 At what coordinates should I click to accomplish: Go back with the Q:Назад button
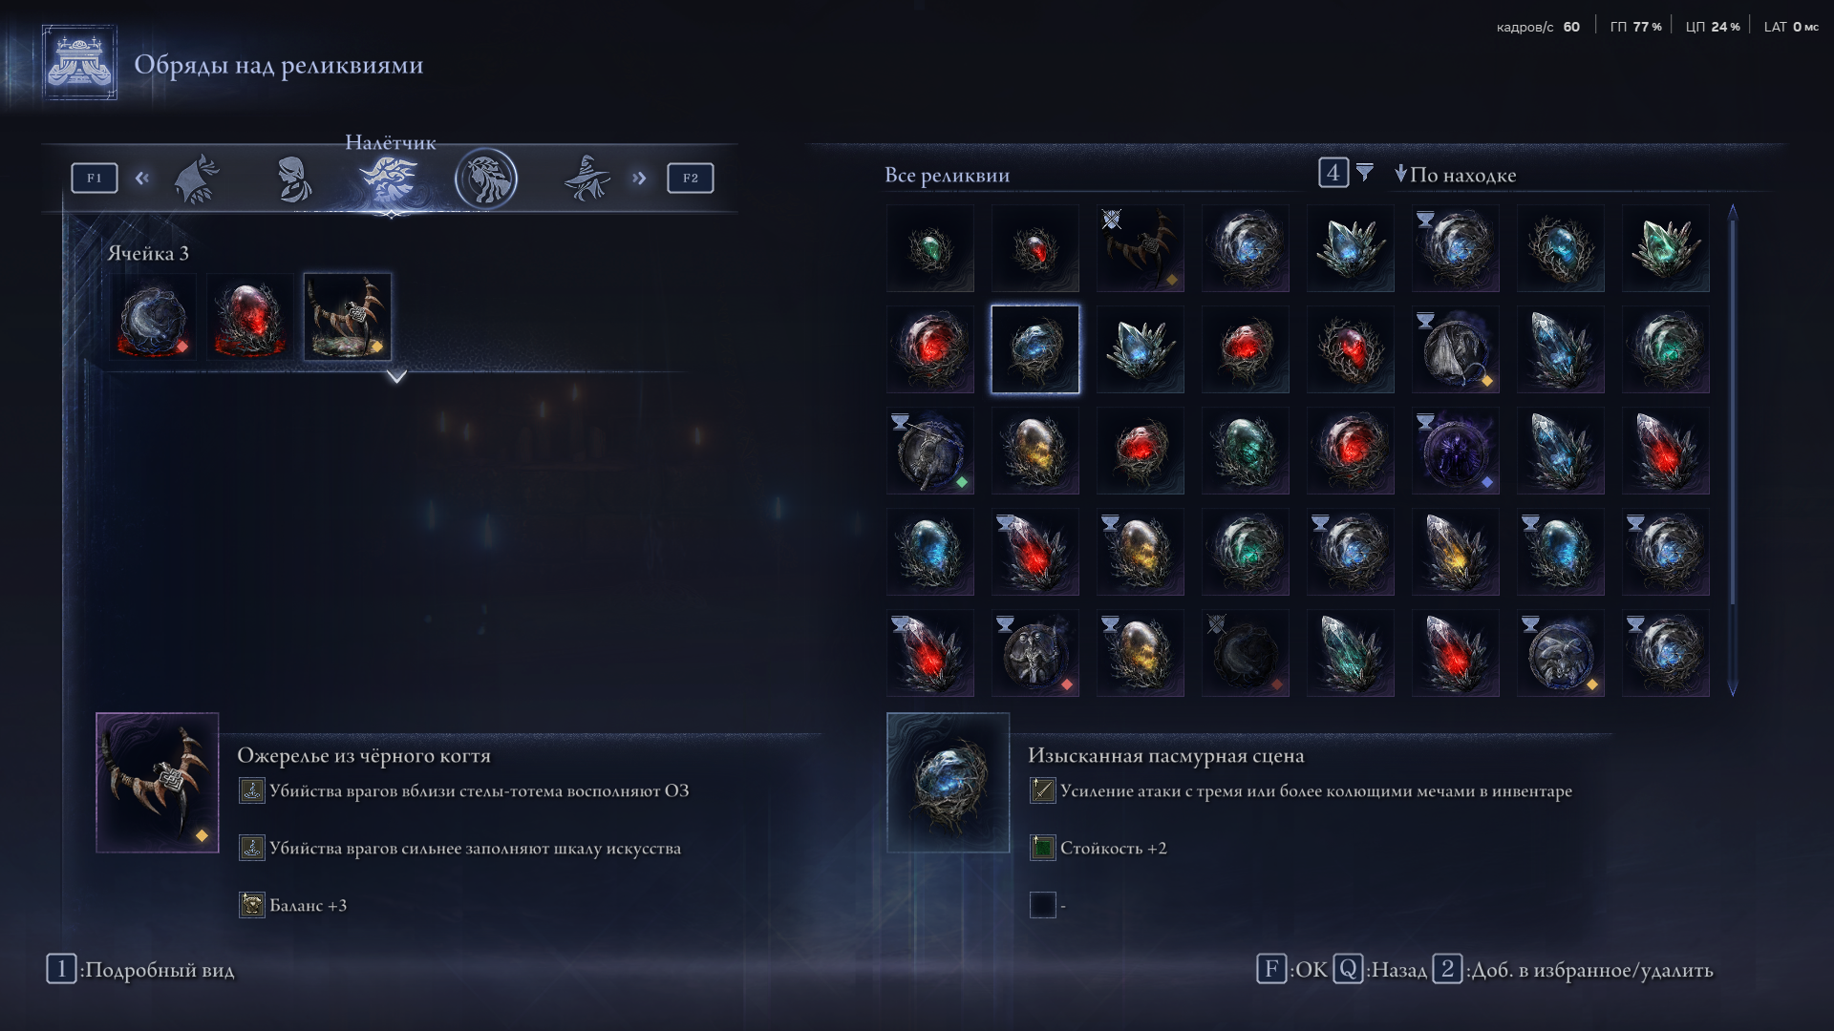pyautogui.click(x=1380, y=970)
